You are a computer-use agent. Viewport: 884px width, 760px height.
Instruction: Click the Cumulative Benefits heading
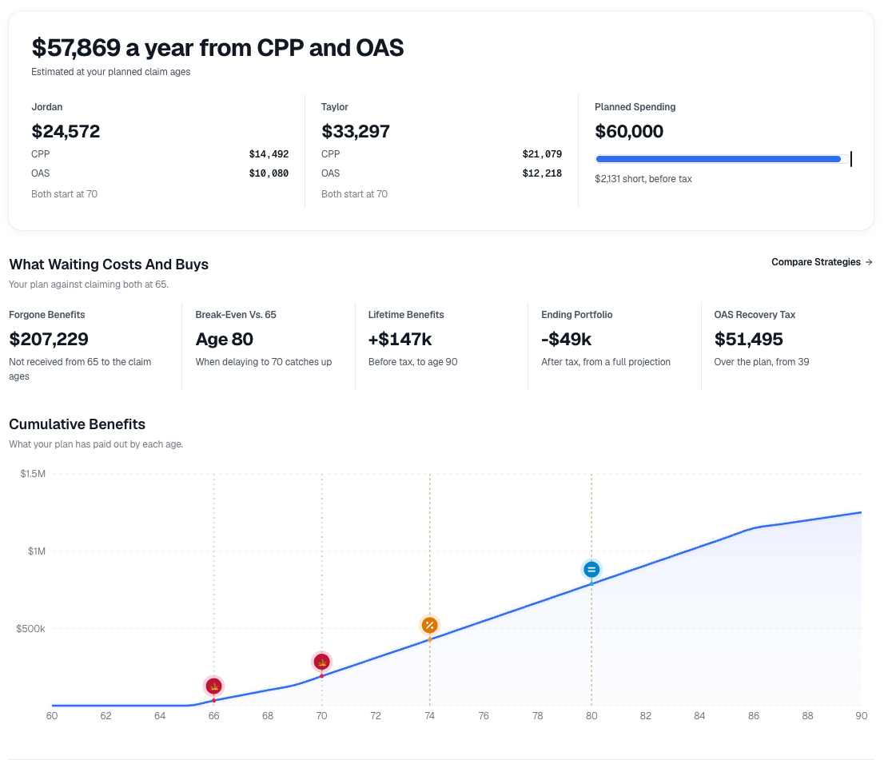pyautogui.click(x=78, y=424)
